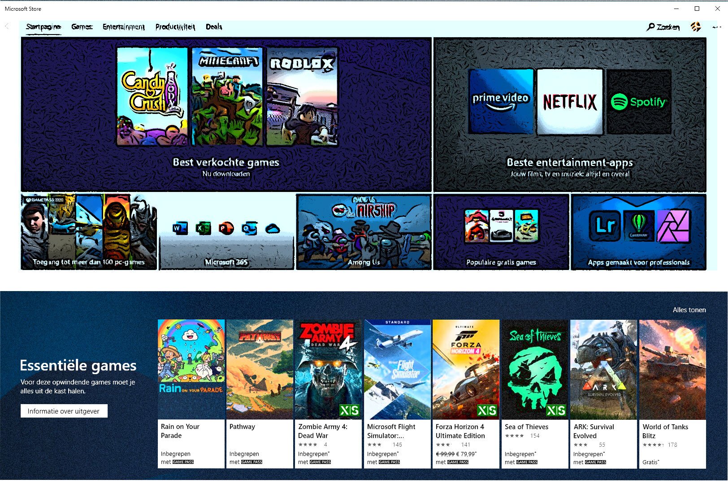Open Zombie Army 4: Dead War card
The image size is (728, 492).
pos(328,394)
